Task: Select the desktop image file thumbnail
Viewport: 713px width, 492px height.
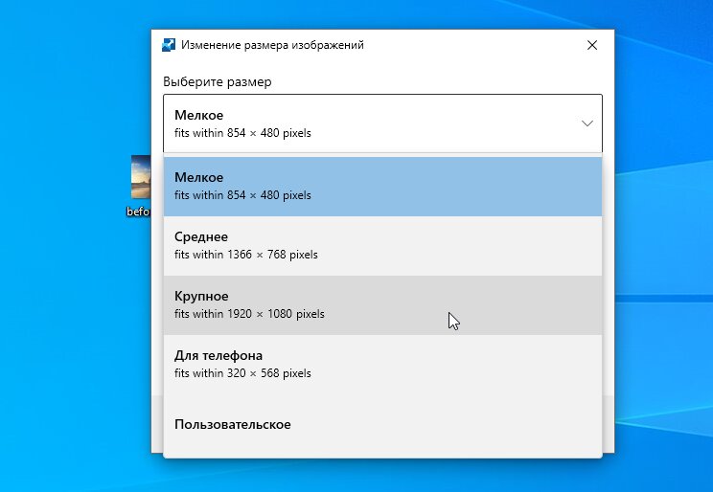Action: [x=141, y=177]
